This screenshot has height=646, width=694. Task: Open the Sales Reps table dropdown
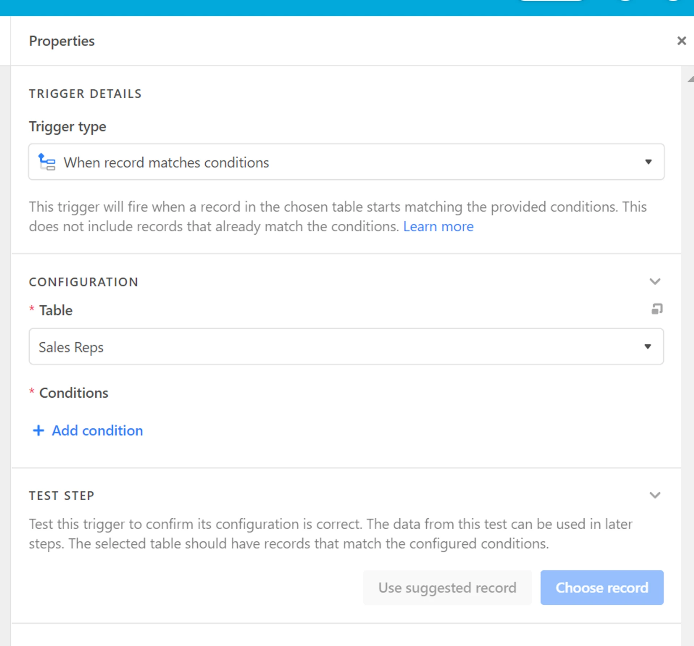click(x=346, y=347)
